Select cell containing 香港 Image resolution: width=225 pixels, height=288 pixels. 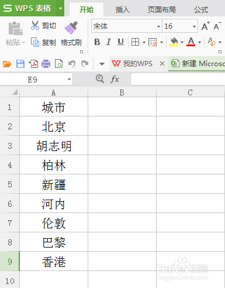[x=54, y=262]
